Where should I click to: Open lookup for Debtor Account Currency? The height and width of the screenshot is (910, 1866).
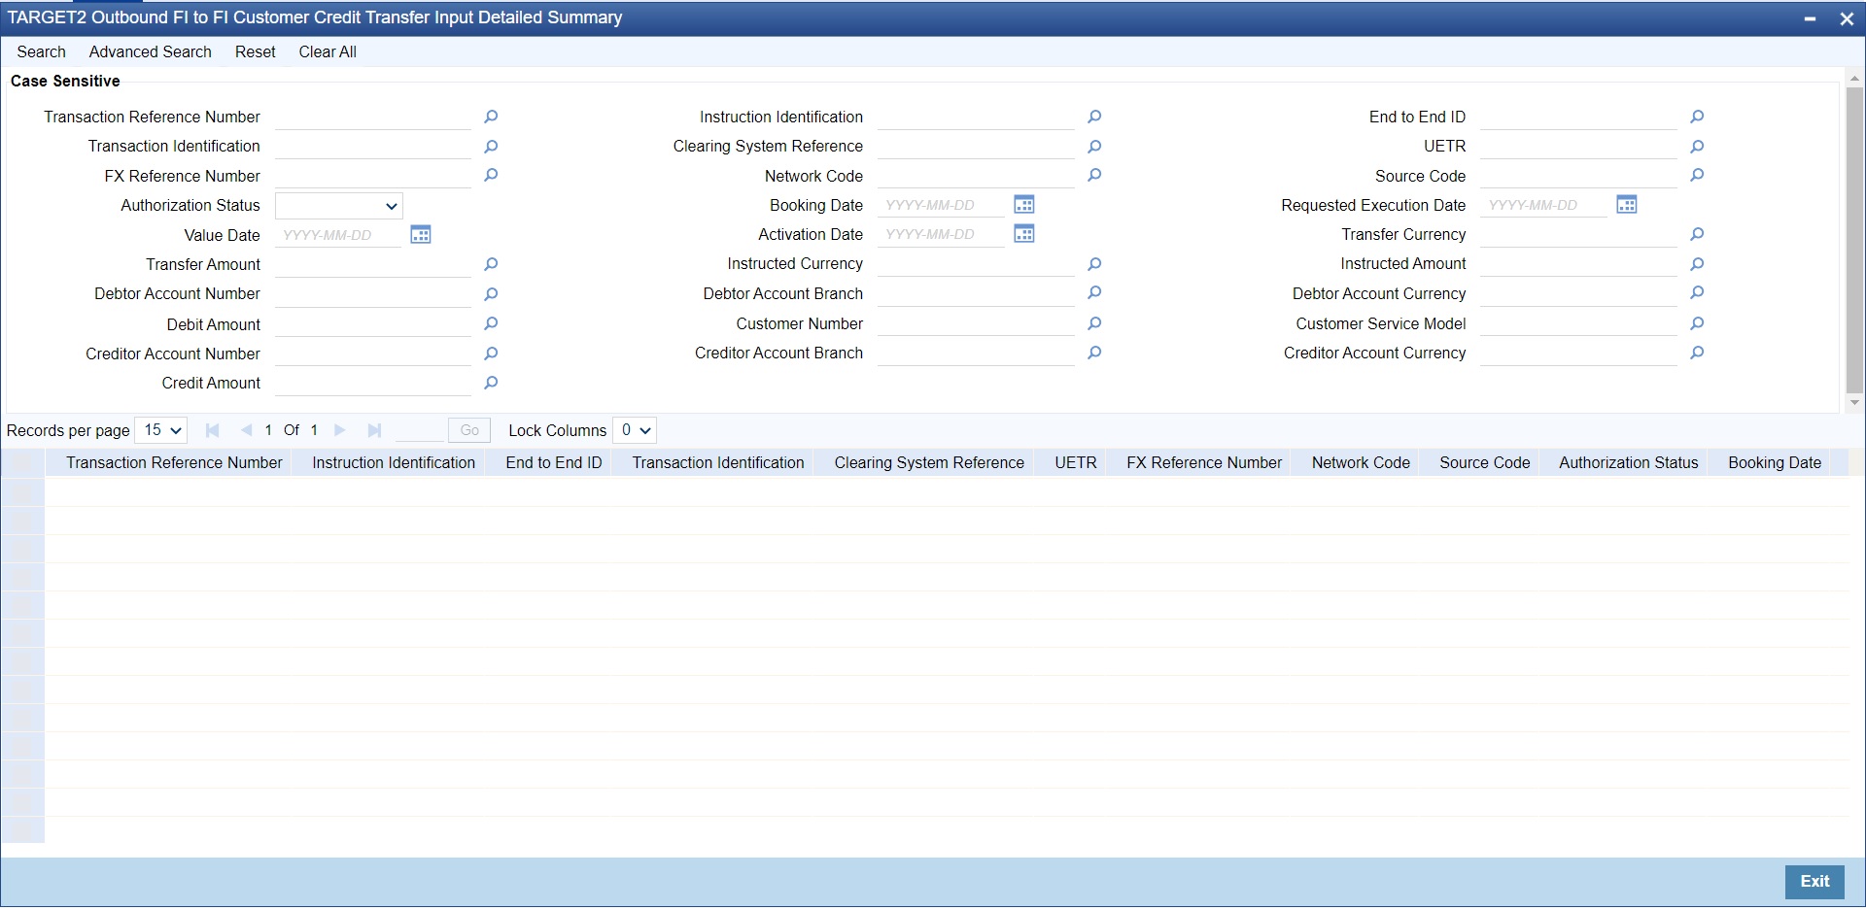[x=1697, y=293]
